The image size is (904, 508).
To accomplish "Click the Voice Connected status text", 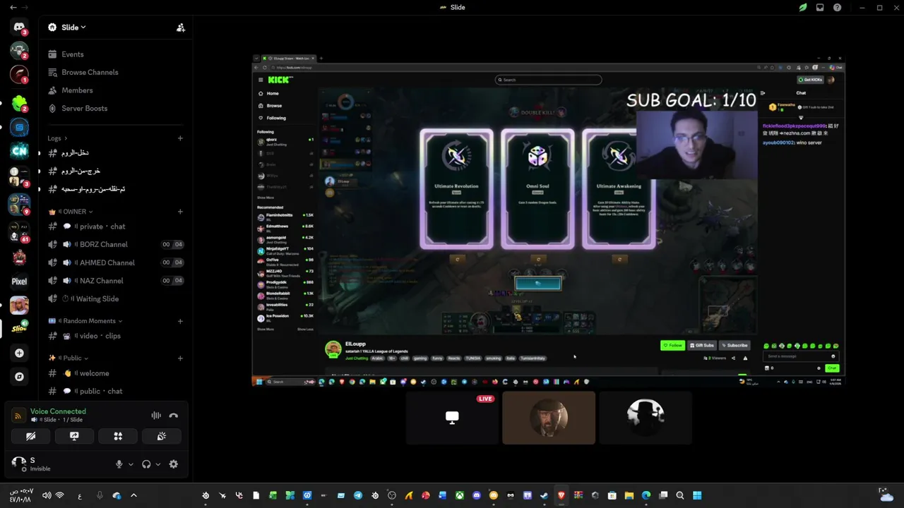I will click(x=58, y=411).
